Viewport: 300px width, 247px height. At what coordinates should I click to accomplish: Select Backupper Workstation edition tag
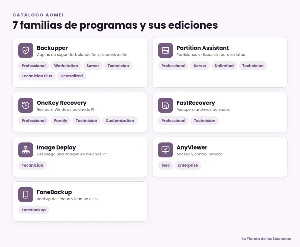click(66, 66)
